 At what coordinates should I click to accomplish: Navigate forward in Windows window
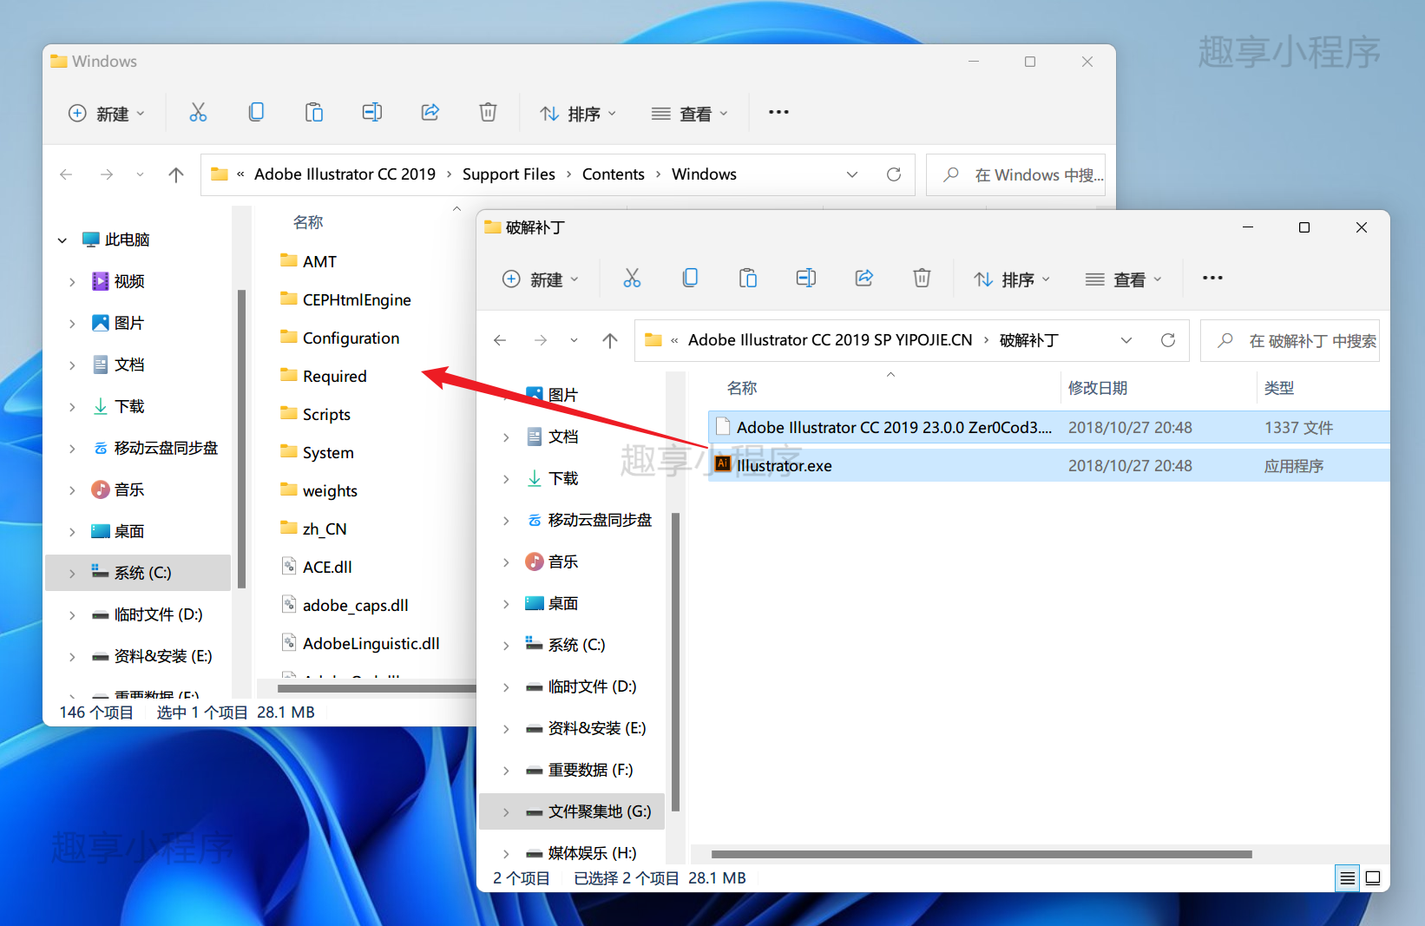point(107,174)
